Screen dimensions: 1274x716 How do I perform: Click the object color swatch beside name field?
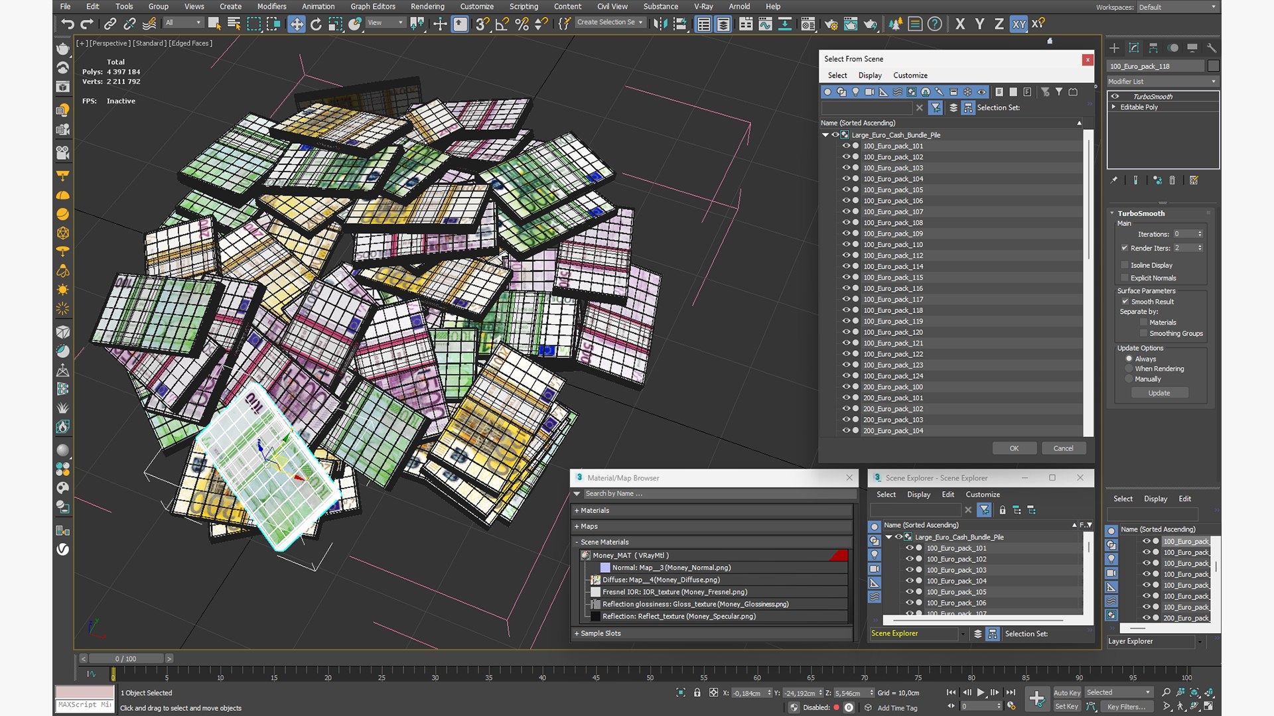(x=1214, y=66)
